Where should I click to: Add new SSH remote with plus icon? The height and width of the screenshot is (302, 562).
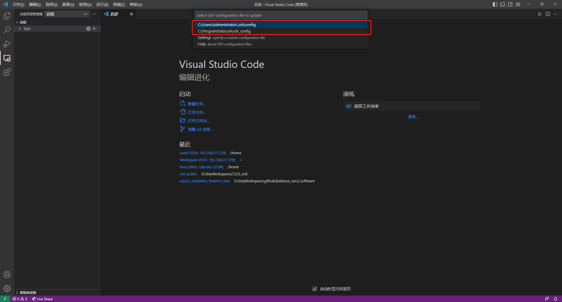94,29
